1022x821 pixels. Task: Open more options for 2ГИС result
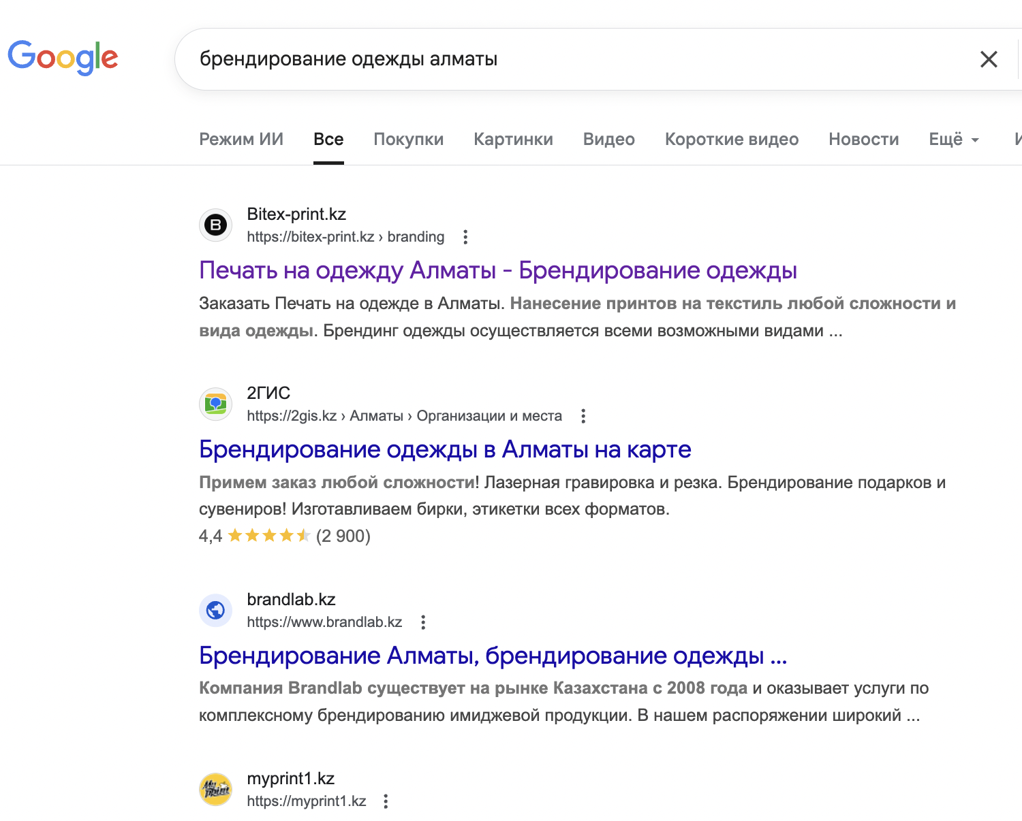(583, 416)
